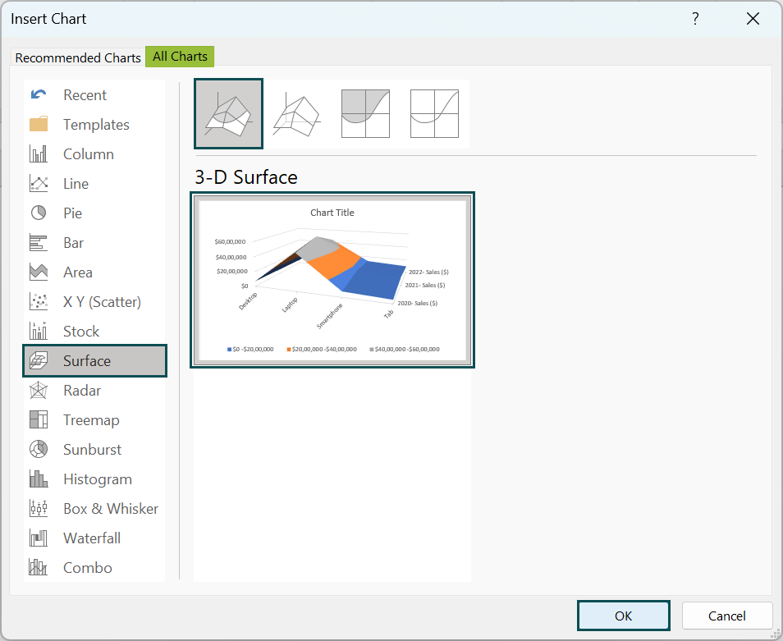Choose the Recent category label

[85, 95]
